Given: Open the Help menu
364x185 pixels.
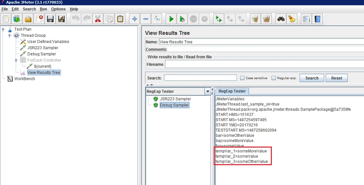Looking at the screenshot, I should point(74,9).
